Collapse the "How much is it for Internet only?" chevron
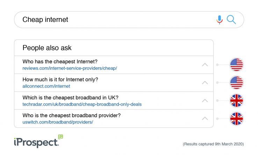This screenshot has width=258, height=155. [x=205, y=83]
